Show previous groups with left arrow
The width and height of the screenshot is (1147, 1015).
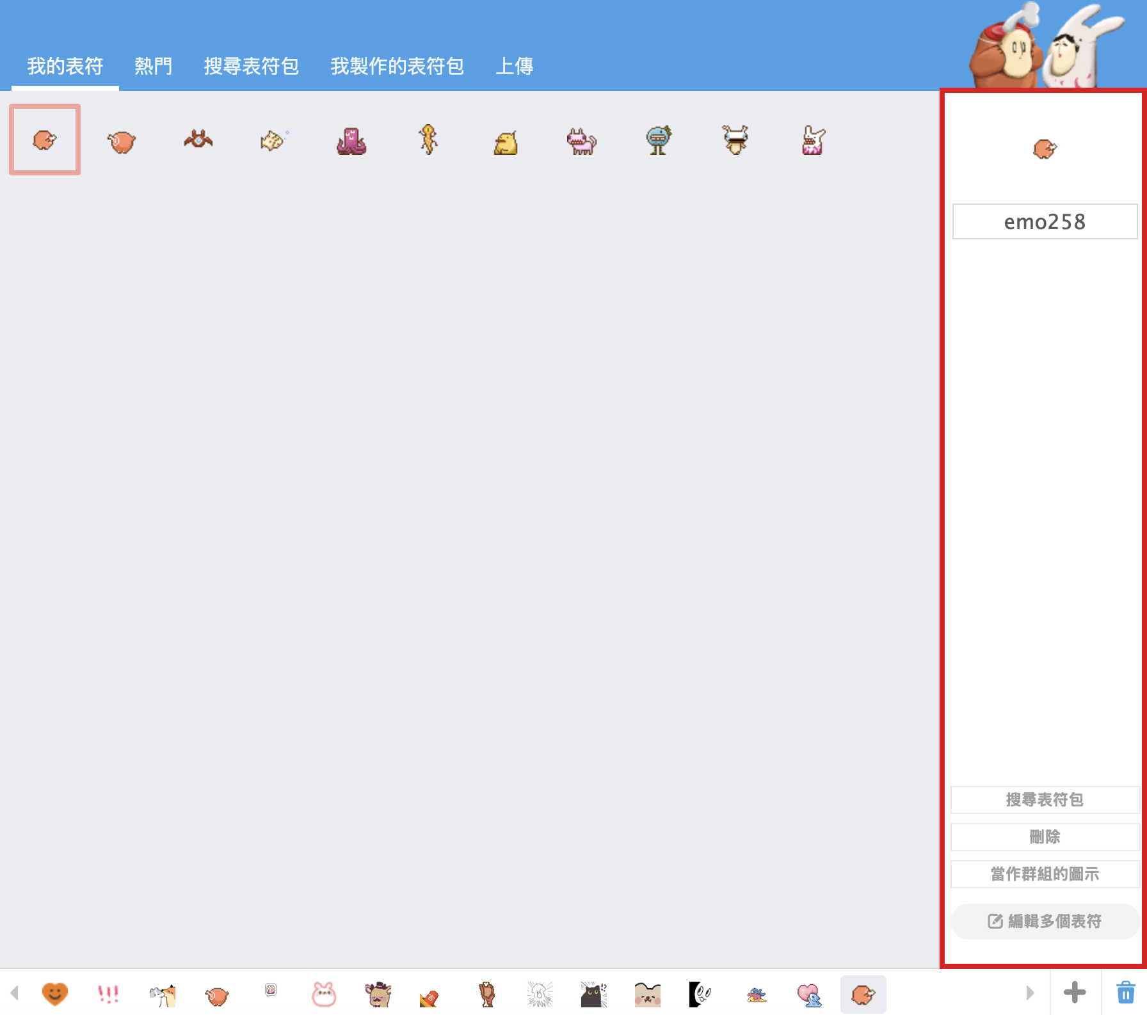click(15, 993)
